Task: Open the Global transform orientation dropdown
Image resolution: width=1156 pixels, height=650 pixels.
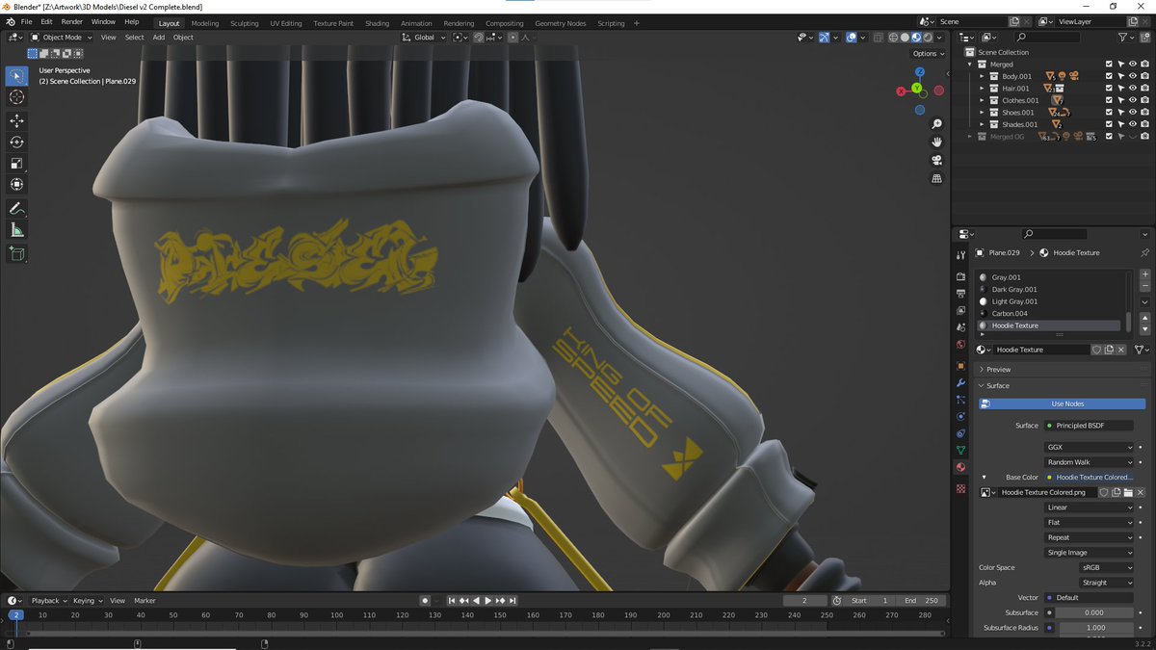Action: (424, 38)
